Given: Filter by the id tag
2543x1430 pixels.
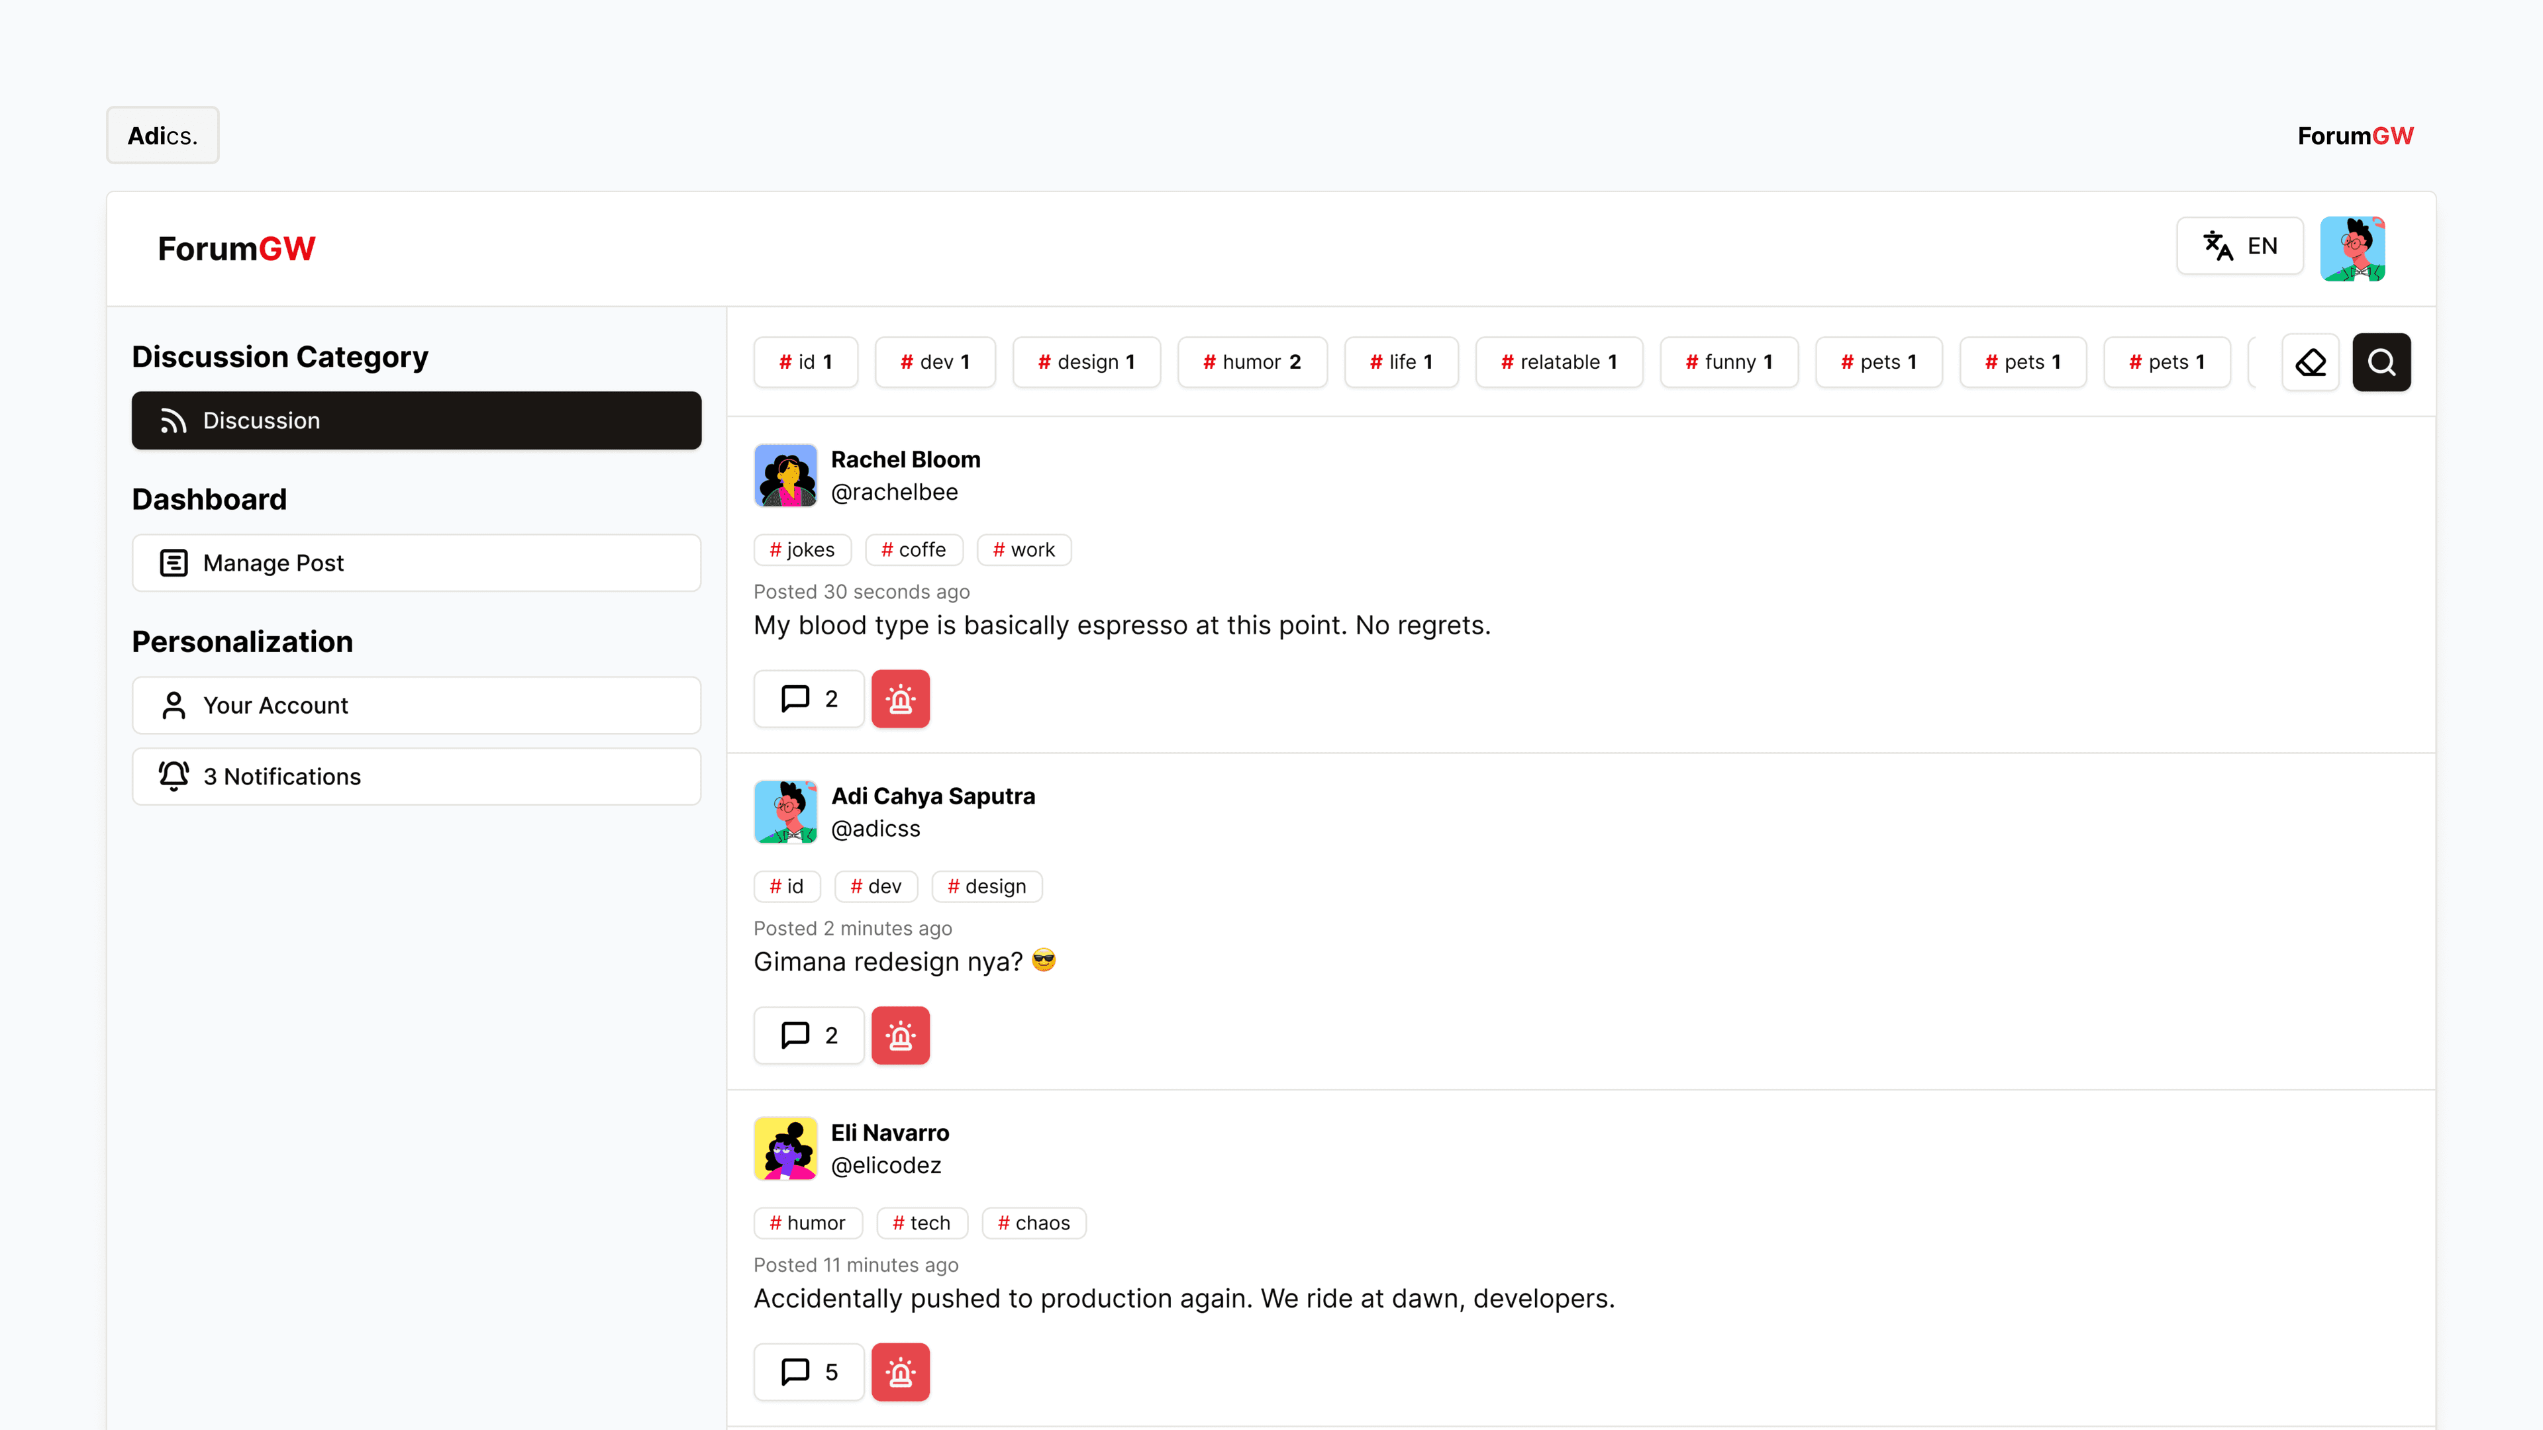Looking at the screenshot, I should tap(805, 362).
